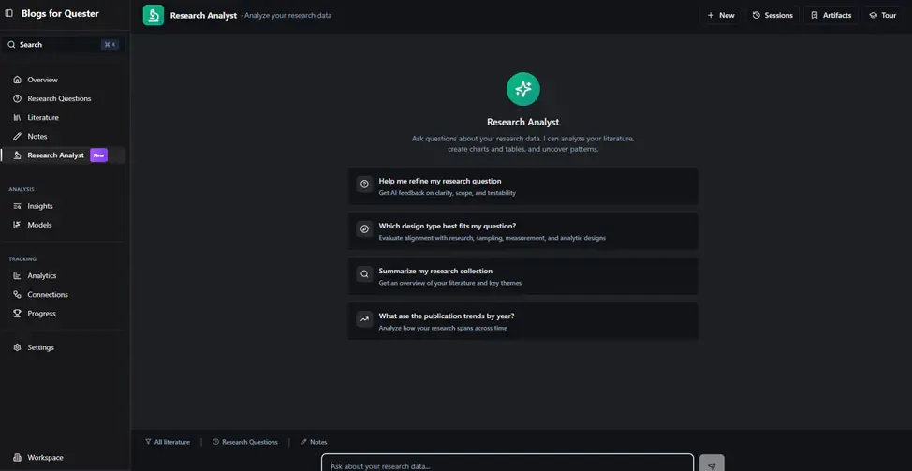Open Sessions history panel
Screen dimensions: 912x471
click(x=772, y=15)
